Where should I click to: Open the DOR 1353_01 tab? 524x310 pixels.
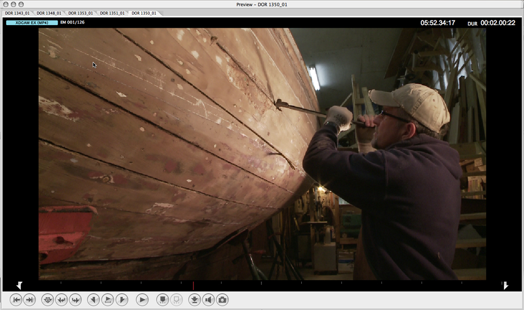tap(81, 13)
